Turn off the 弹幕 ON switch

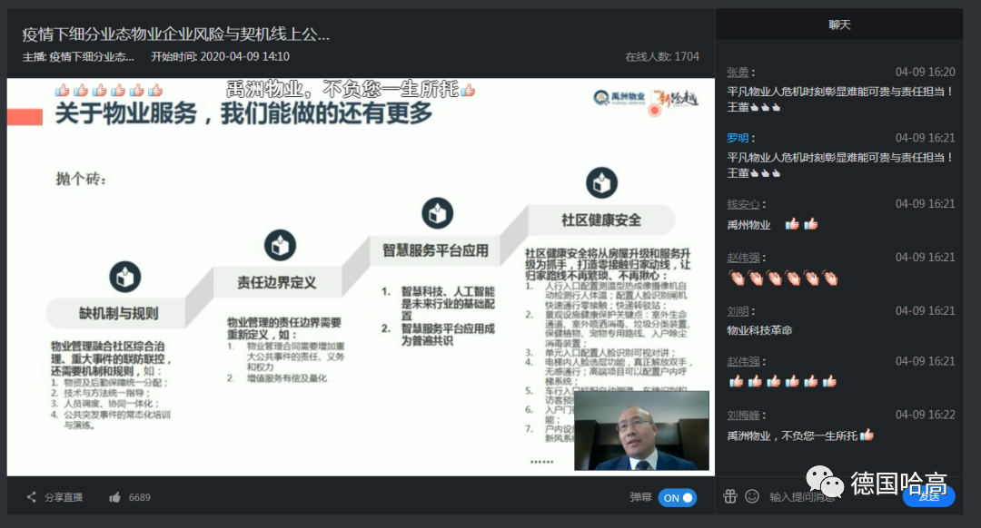tap(678, 497)
